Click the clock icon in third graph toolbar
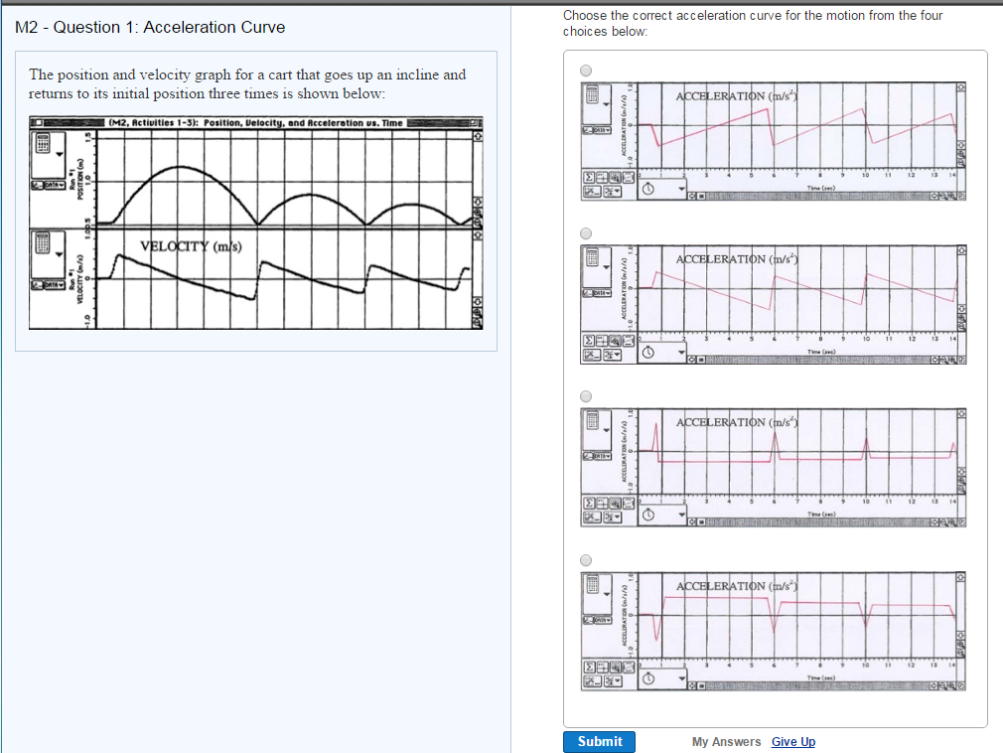The image size is (1003, 753). pos(648,515)
